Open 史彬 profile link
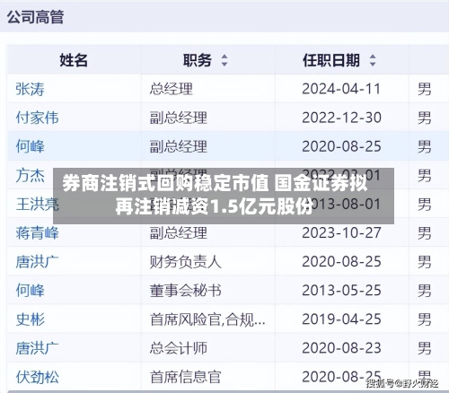This screenshot has height=393, width=449. [x=30, y=319]
